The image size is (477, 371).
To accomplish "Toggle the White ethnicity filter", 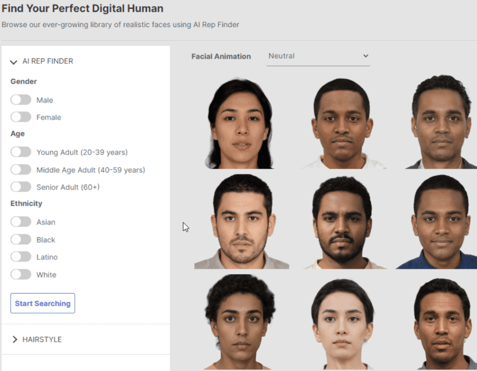I will pyautogui.click(x=21, y=275).
